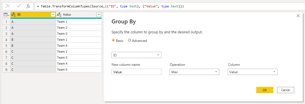Image resolution: width=305 pixels, height=104 pixels.
Task: Open the Operation dropdown showing Max
Action: point(195,72)
